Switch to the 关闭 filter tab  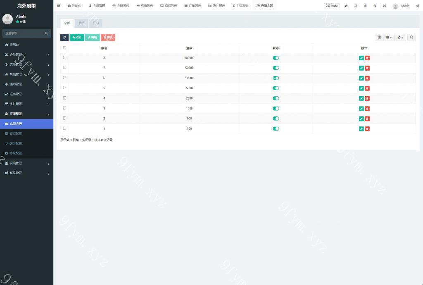pos(81,23)
